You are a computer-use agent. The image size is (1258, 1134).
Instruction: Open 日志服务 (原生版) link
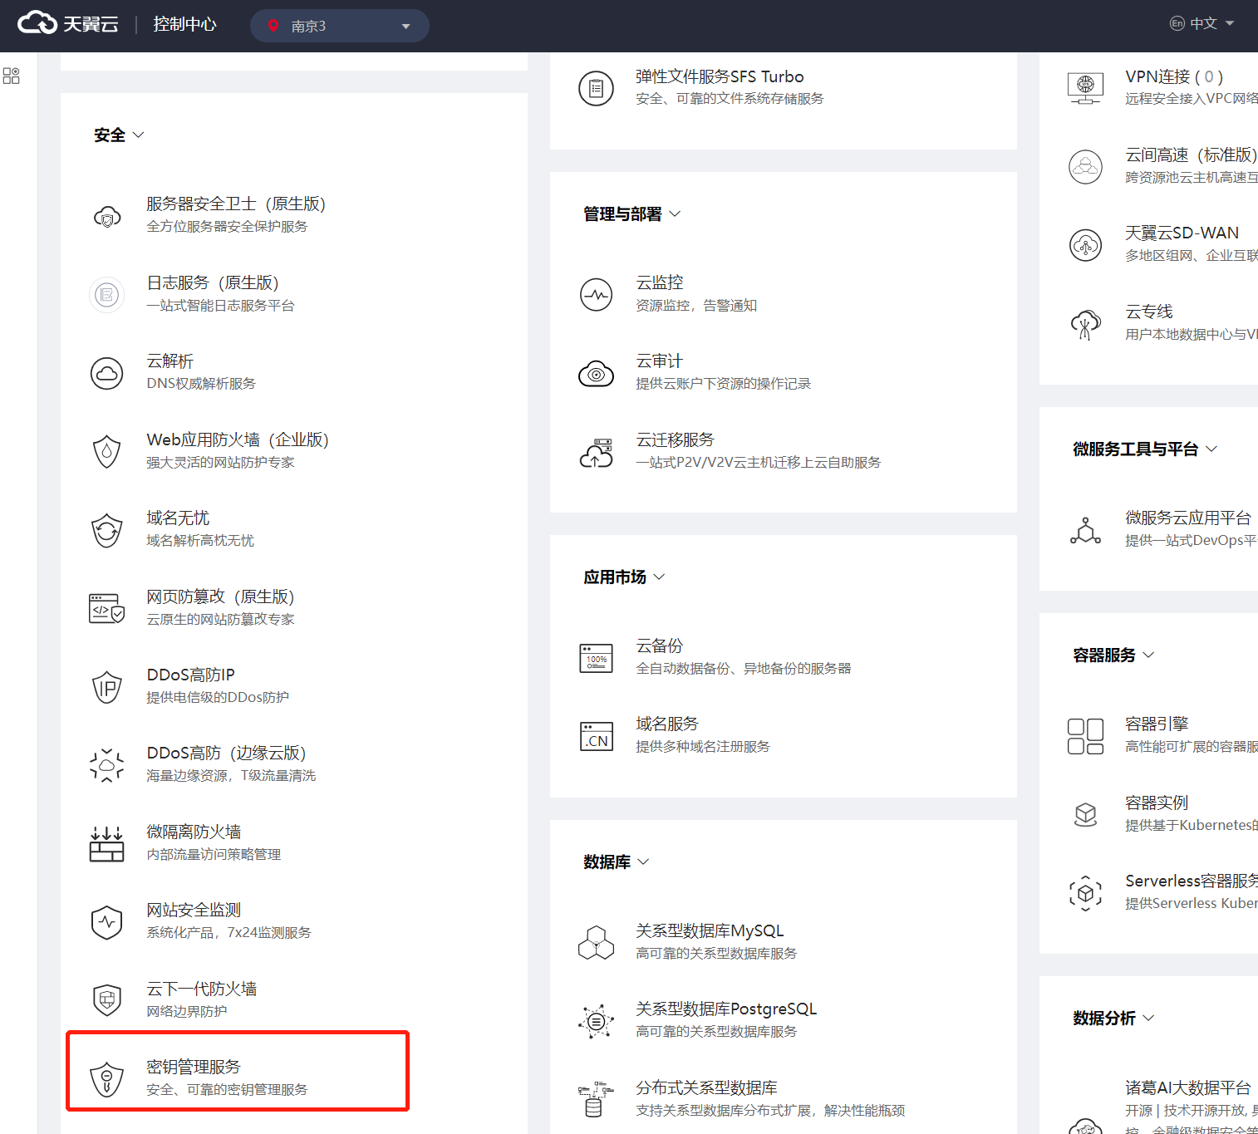coord(213,282)
